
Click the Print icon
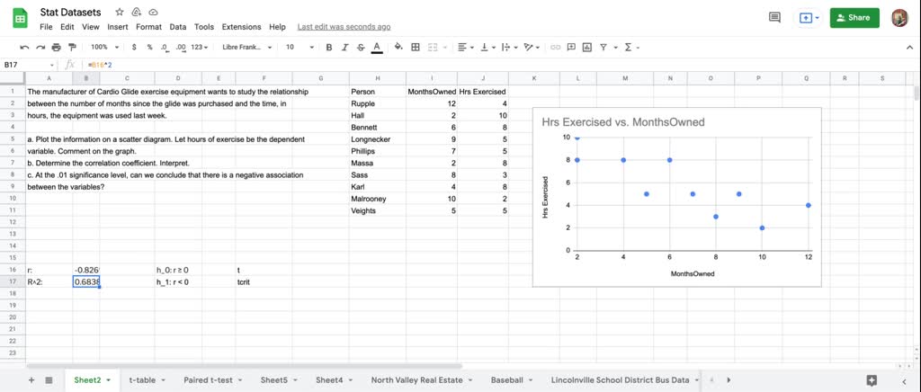click(56, 47)
